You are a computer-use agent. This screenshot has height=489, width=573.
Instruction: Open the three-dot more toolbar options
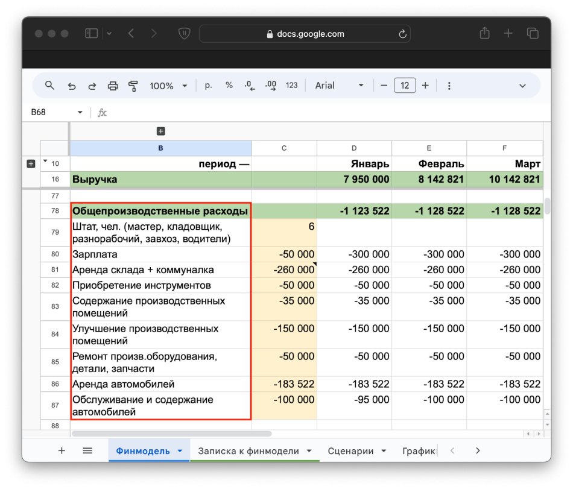[449, 86]
